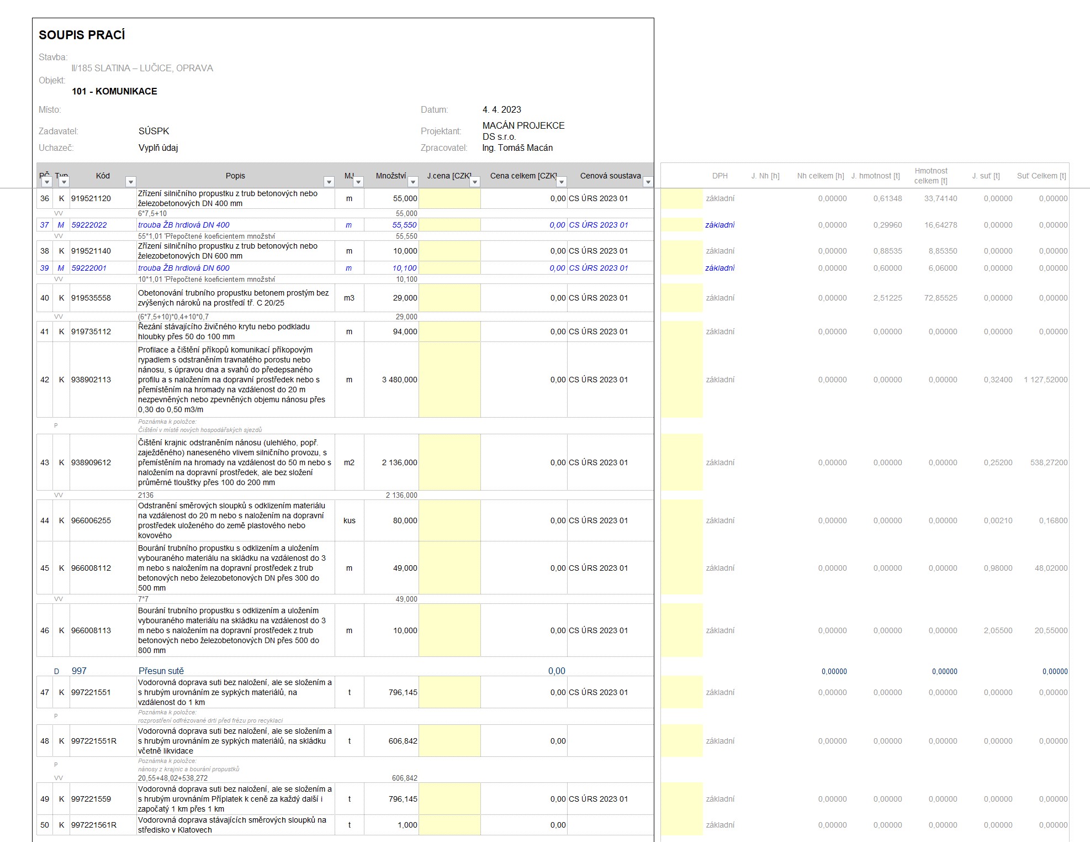
Task: Open the Množství filter arrow button
Action: coord(412,182)
